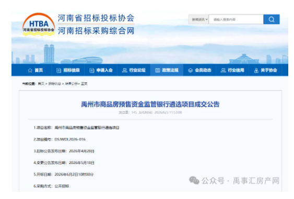Viewport: 294px width, 199px height.
Task: Click the project name line 1.项目名称
Action: (x=76, y=128)
